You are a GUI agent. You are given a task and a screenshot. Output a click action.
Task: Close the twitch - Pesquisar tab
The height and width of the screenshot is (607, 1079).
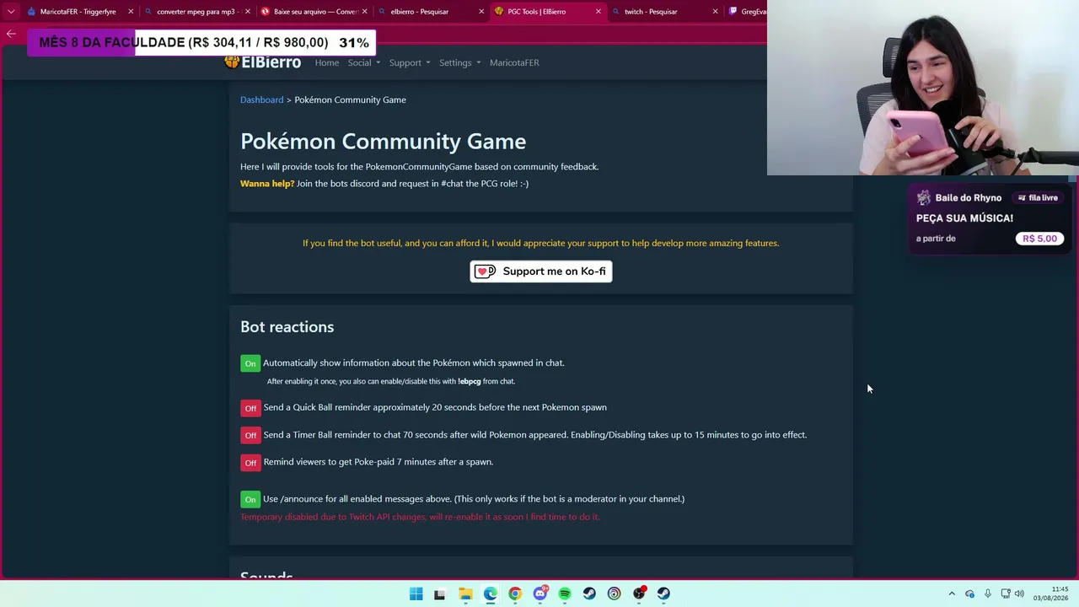coord(716,12)
